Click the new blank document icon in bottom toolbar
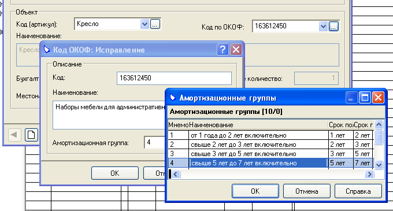The height and width of the screenshot is (211, 393). click(x=31, y=135)
